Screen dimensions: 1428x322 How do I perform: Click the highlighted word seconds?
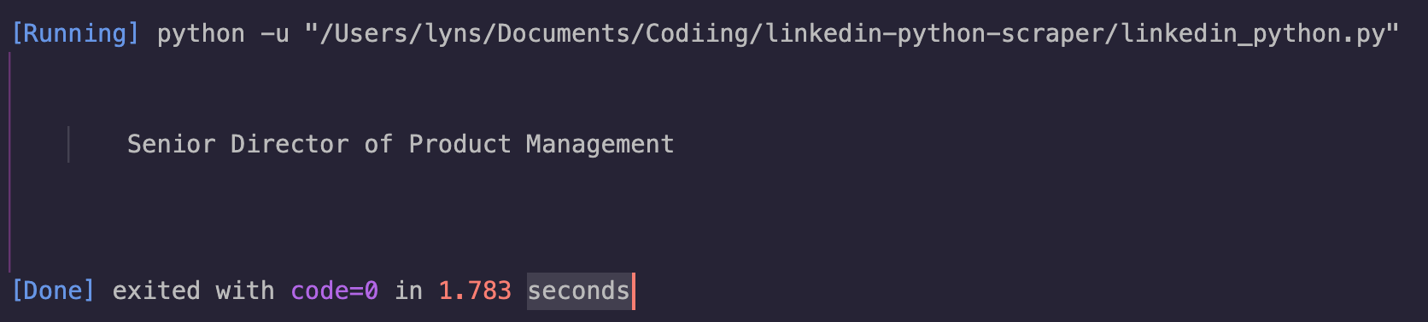578,291
